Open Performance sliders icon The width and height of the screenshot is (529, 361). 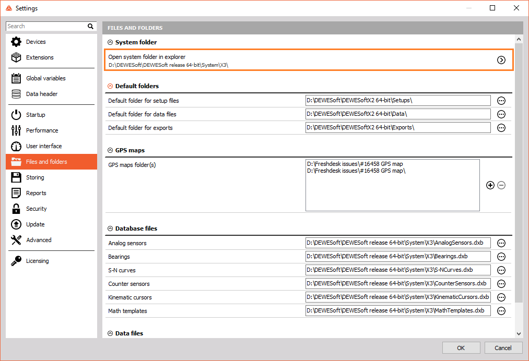(16, 130)
